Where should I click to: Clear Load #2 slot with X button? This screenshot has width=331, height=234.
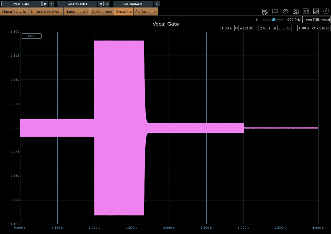[x=107, y=4]
